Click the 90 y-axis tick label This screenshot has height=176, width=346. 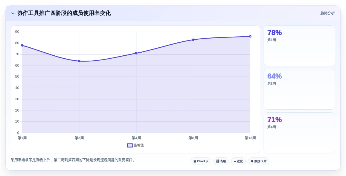(x=17, y=32)
